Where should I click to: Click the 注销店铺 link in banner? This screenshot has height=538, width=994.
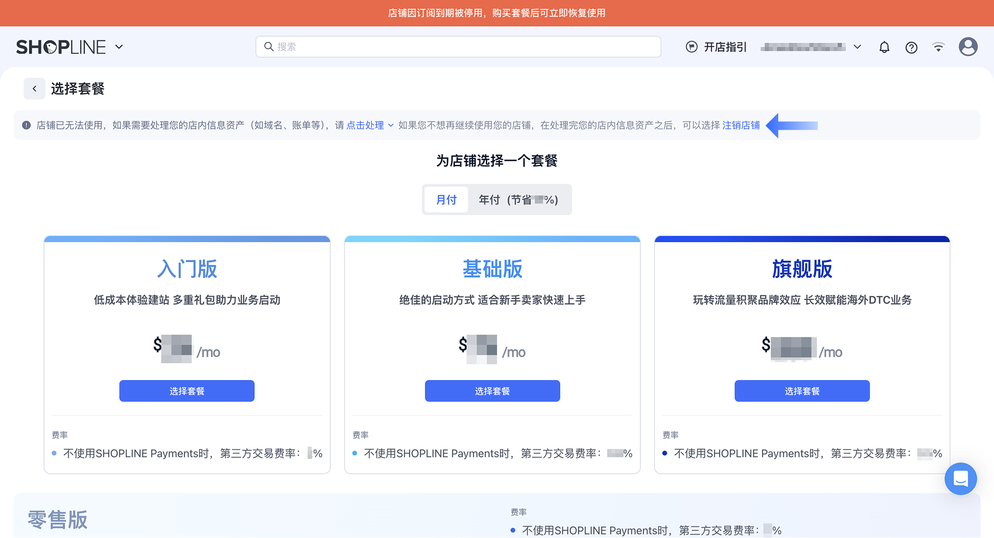click(741, 125)
